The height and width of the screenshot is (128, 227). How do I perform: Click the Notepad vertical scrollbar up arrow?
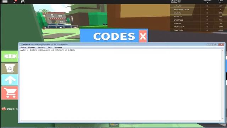(x=223, y=50)
